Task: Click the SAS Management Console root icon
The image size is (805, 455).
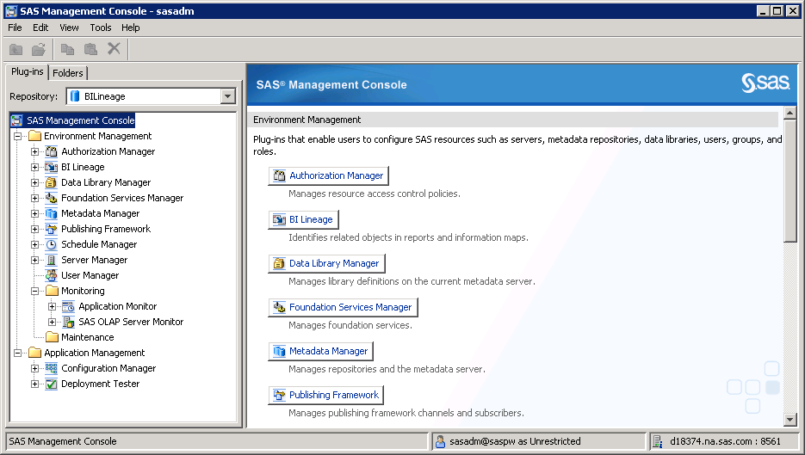Action: (17, 120)
